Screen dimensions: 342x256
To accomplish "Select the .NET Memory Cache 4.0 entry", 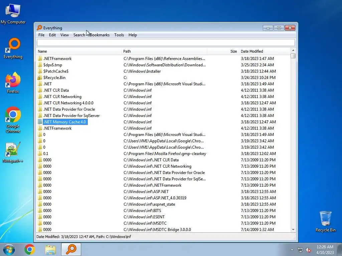I will (x=65, y=122).
